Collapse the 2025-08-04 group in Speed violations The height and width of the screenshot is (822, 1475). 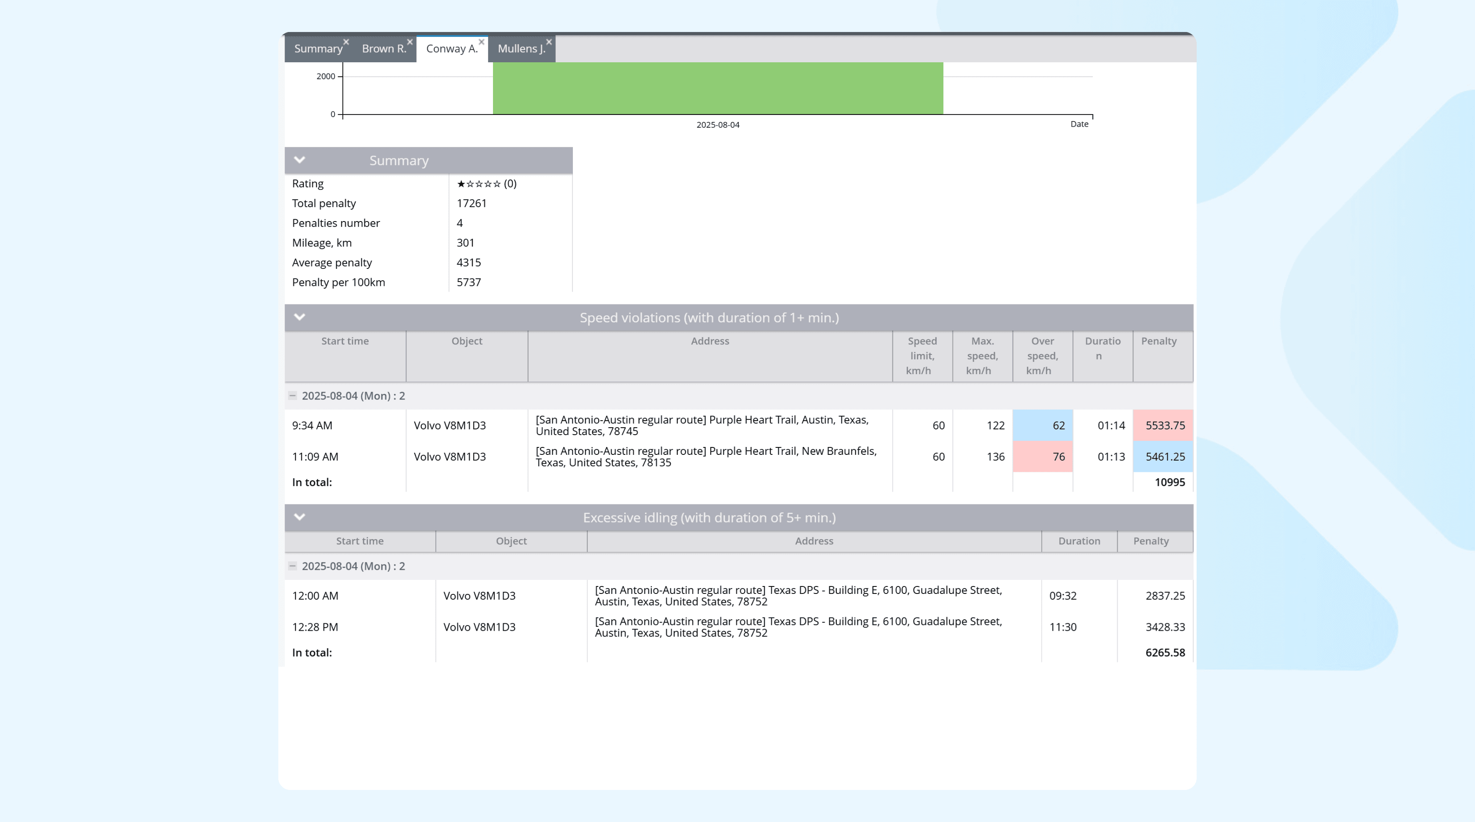click(293, 396)
